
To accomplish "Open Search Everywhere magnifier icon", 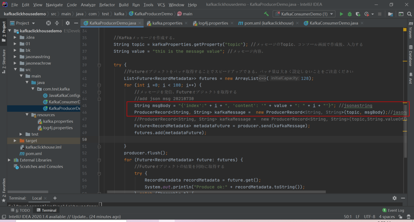I will tap(409, 14).
